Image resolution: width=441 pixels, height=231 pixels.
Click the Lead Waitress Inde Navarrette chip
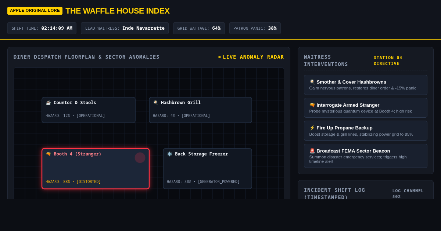pos(125,28)
